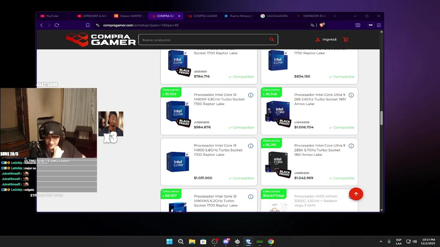Click the red scroll-to-top arrow button

[x=356, y=194]
